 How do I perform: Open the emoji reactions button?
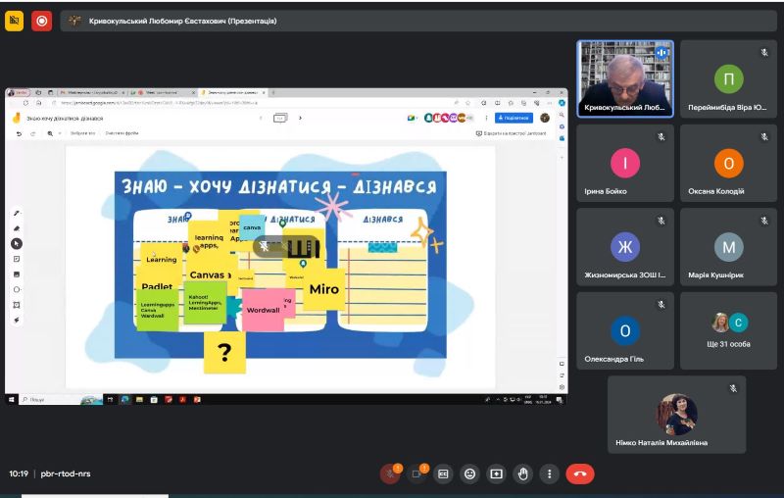click(x=469, y=473)
